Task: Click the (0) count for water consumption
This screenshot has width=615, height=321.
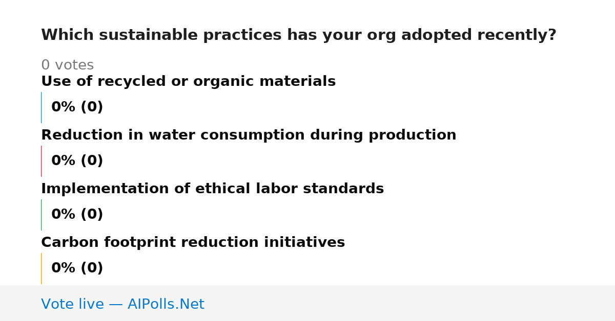Action: 92,161
